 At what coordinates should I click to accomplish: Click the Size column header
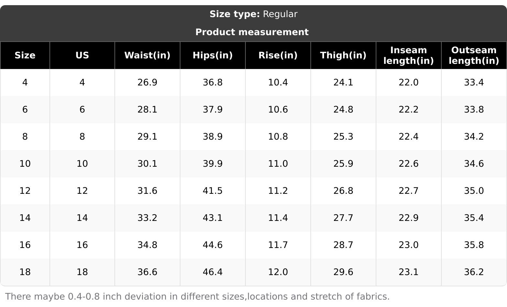25,55
